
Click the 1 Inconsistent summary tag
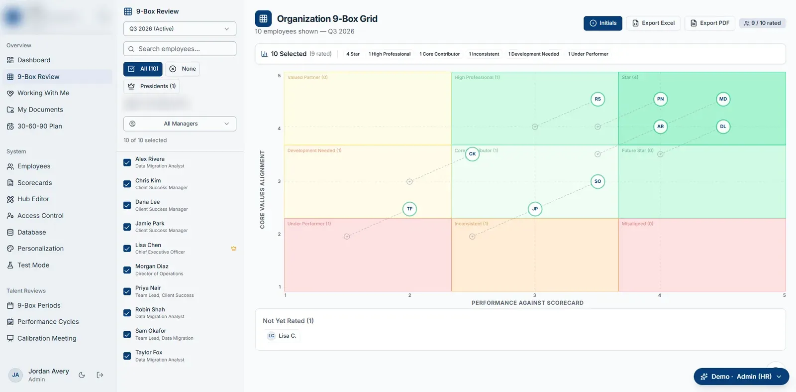(484, 54)
